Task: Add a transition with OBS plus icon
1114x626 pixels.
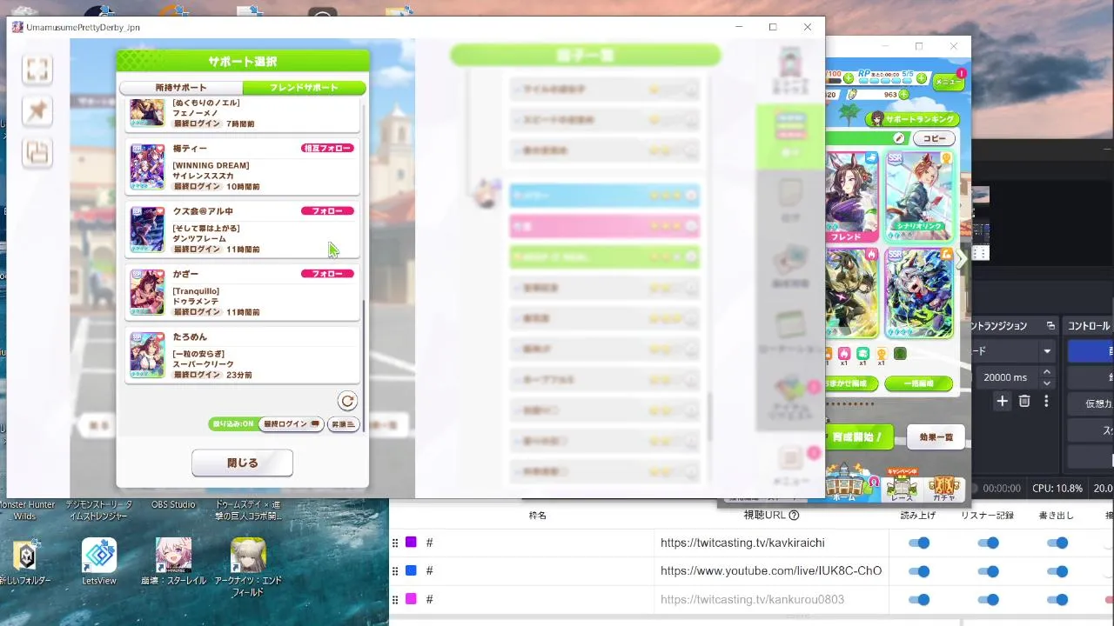Action: pos(1002,401)
